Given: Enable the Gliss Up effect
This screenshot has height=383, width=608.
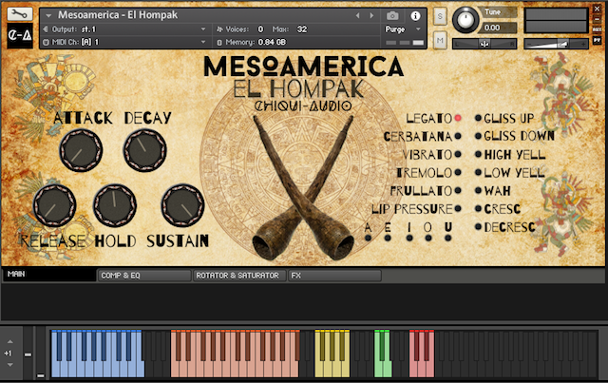Looking at the screenshot, I should (x=477, y=119).
